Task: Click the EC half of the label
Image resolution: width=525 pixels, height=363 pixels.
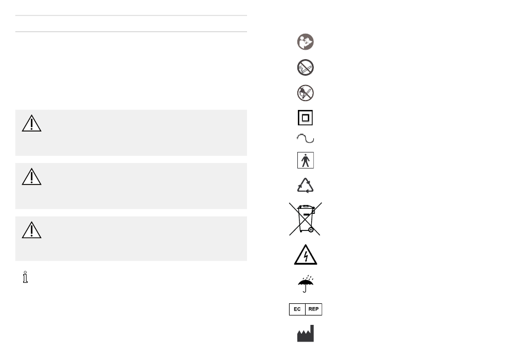Action: pyautogui.click(x=297, y=309)
